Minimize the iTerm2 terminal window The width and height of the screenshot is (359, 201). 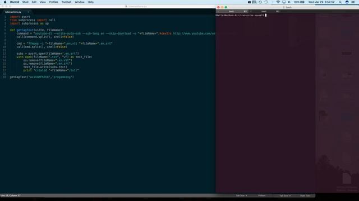[222, 7]
